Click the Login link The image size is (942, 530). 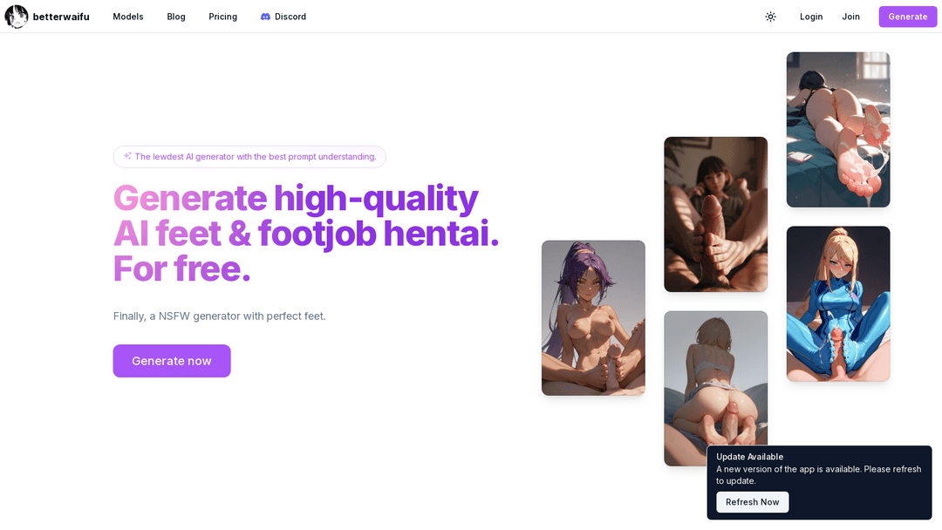[x=811, y=17]
